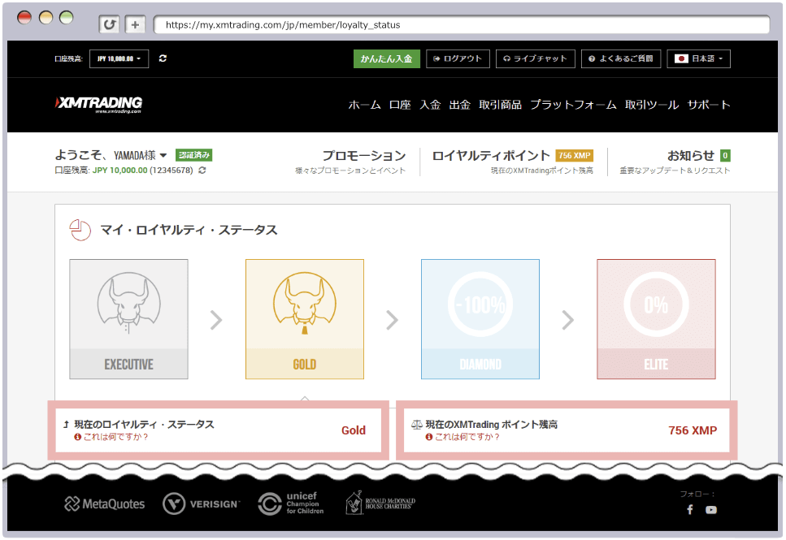The image size is (786, 540).
Task: Click arrow between Diamond and Elite
Action: tap(567, 320)
